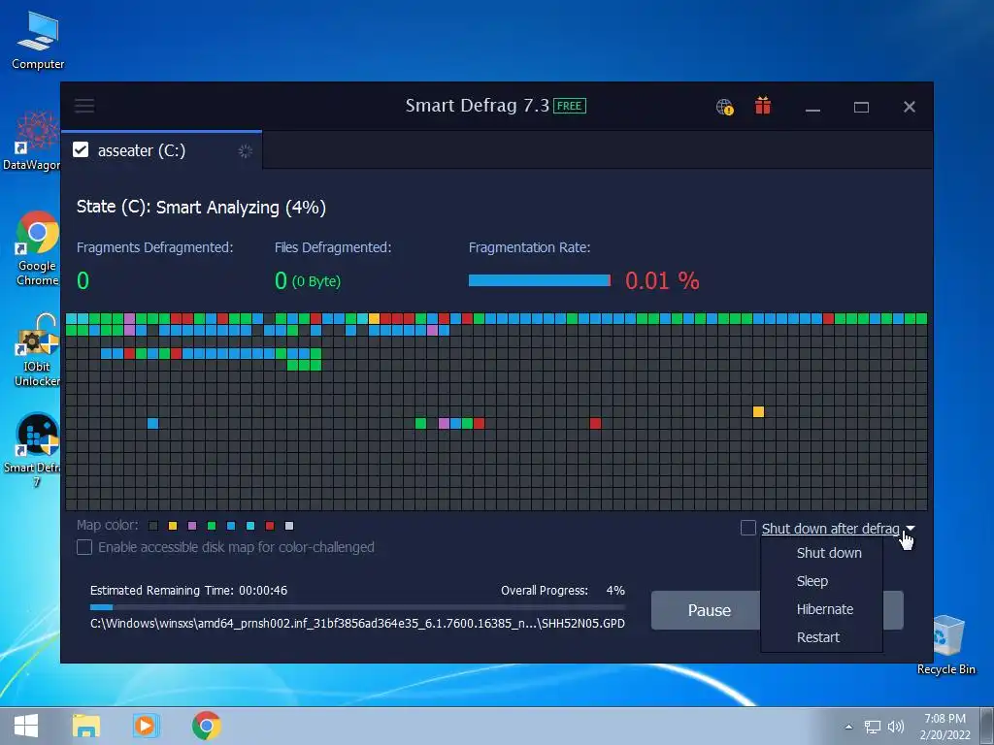994x745 pixels.
Task: Click the red map color swatch
Action: [x=270, y=525]
